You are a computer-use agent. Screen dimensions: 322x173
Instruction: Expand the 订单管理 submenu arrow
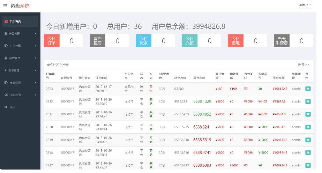pyautogui.click(x=35, y=46)
